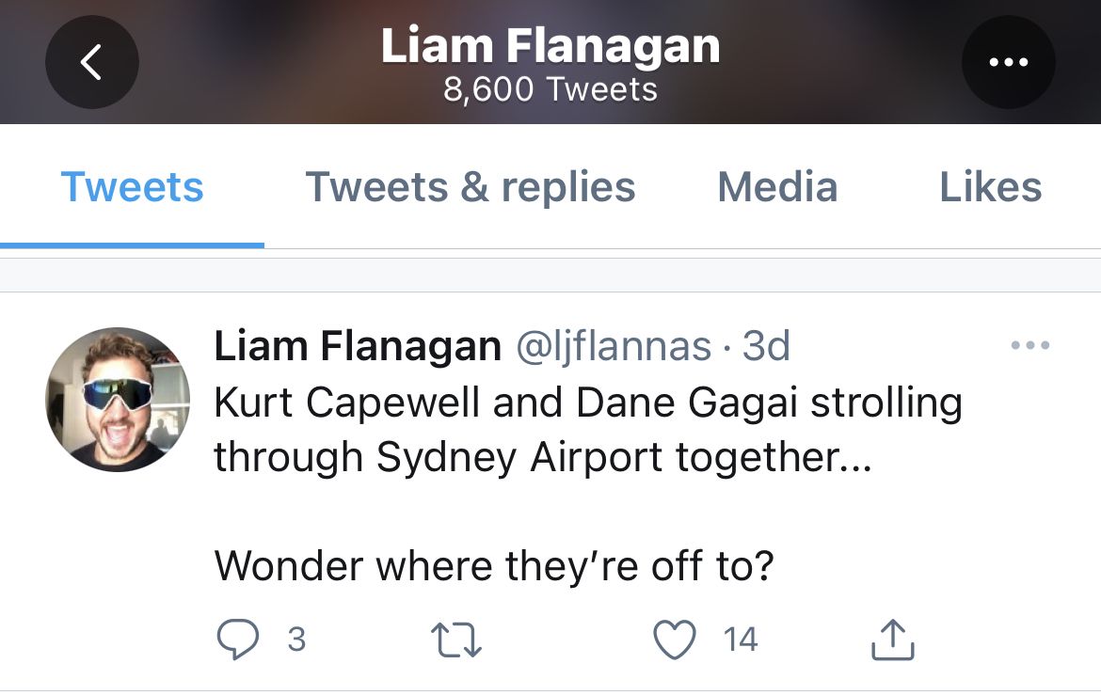Tap the like count 14

740,640
